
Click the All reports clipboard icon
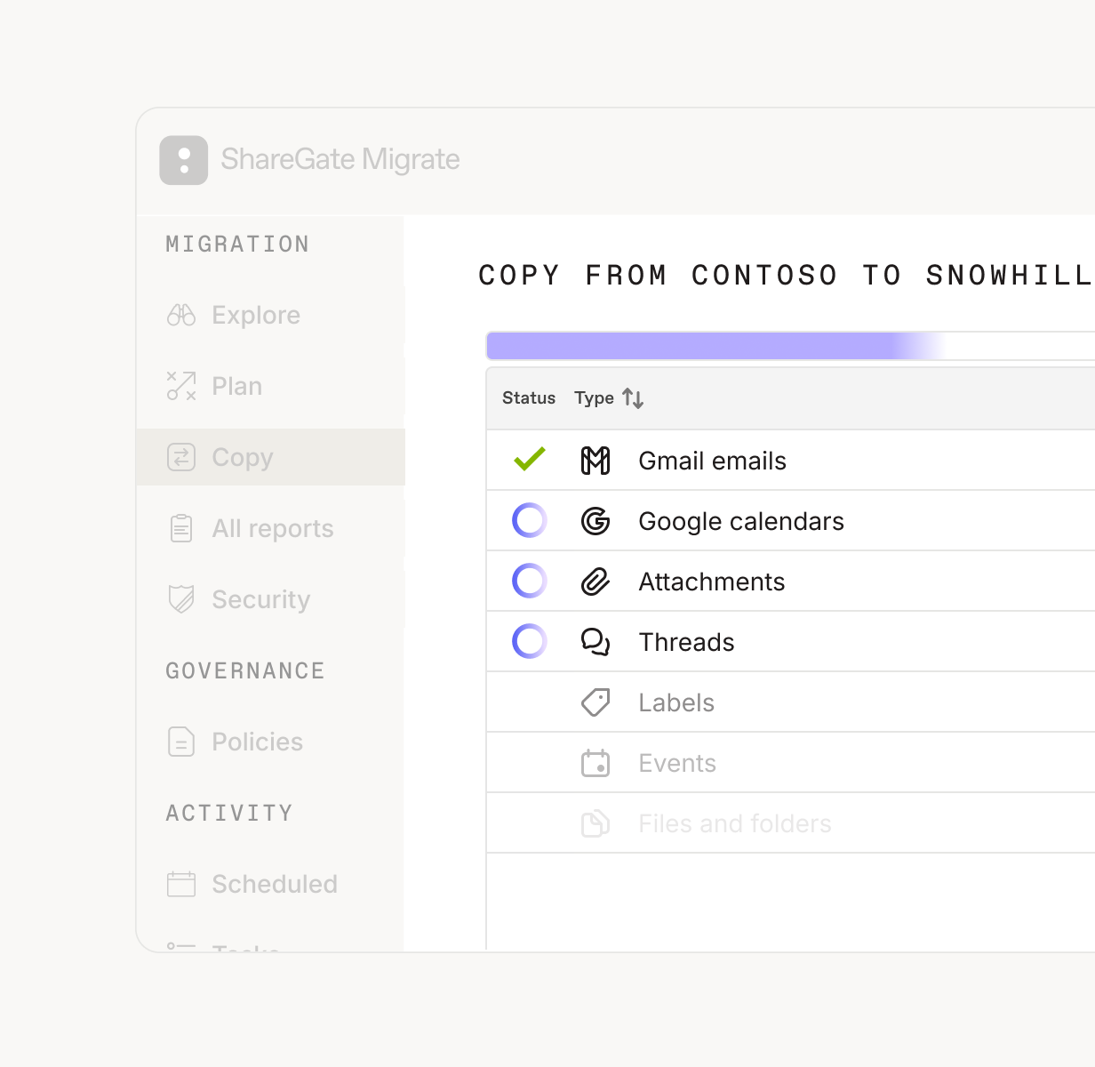[181, 528]
